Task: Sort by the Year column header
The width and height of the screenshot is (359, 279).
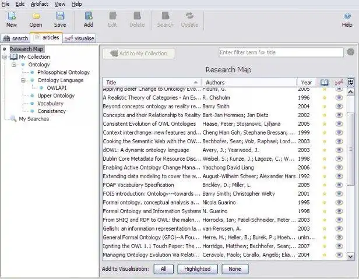Action: 307,82
